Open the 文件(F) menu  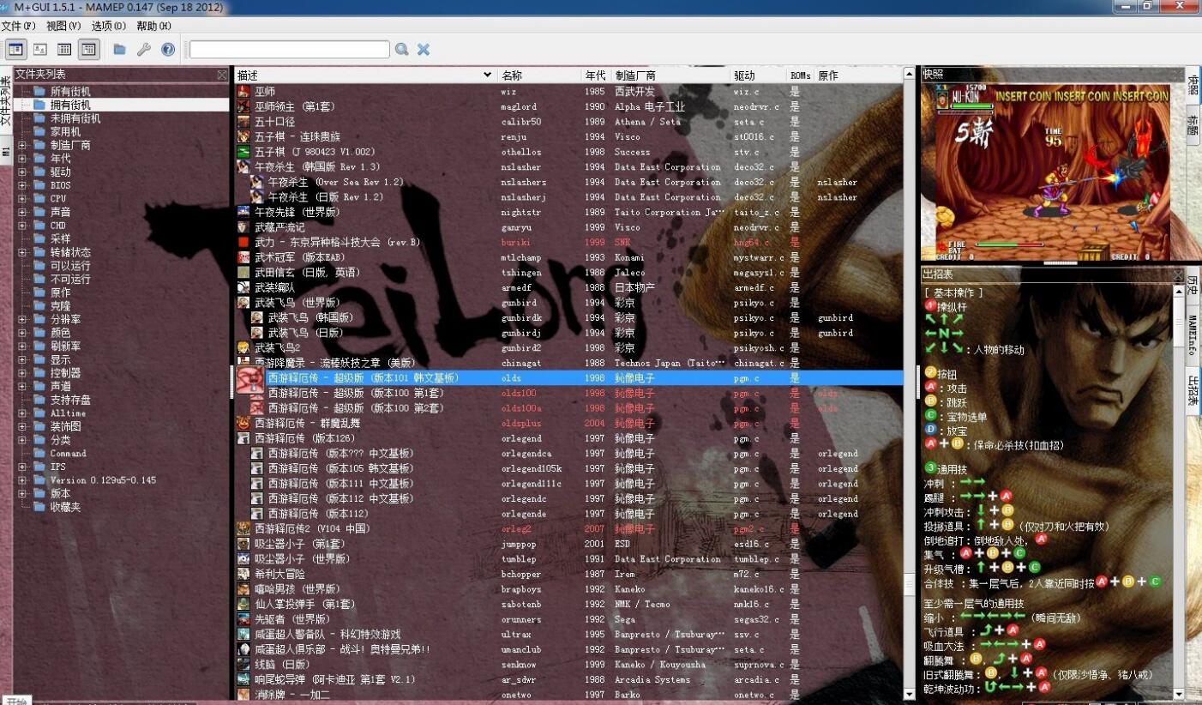pos(18,26)
